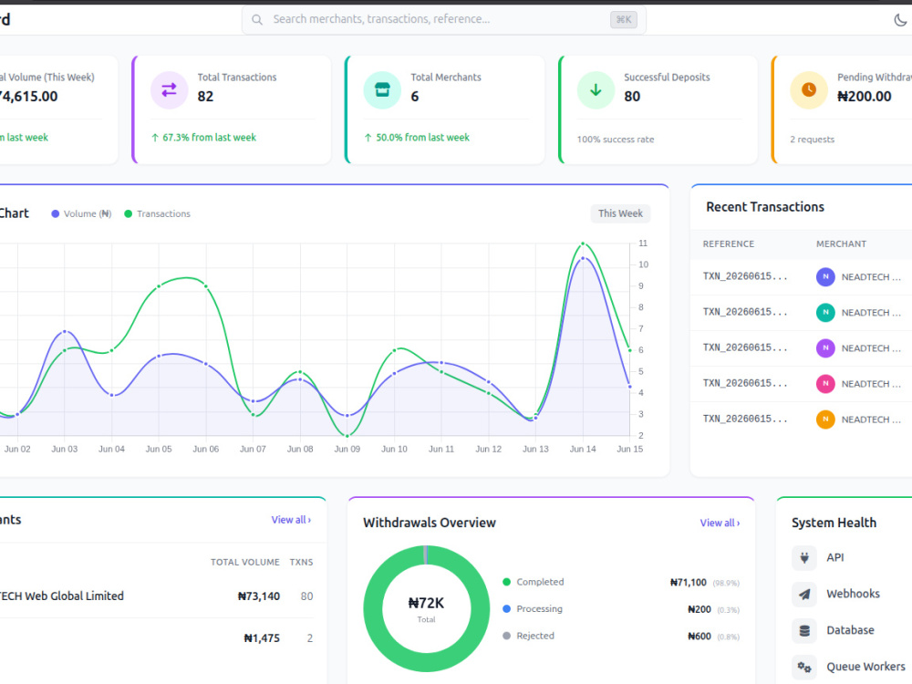Image resolution: width=912 pixels, height=684 pixels.
Task: Click the MERCHANT column header
Action: click(x=841, y=244)
